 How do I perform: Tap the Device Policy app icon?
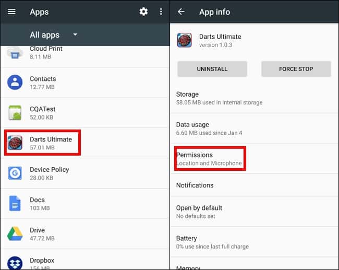15,173
